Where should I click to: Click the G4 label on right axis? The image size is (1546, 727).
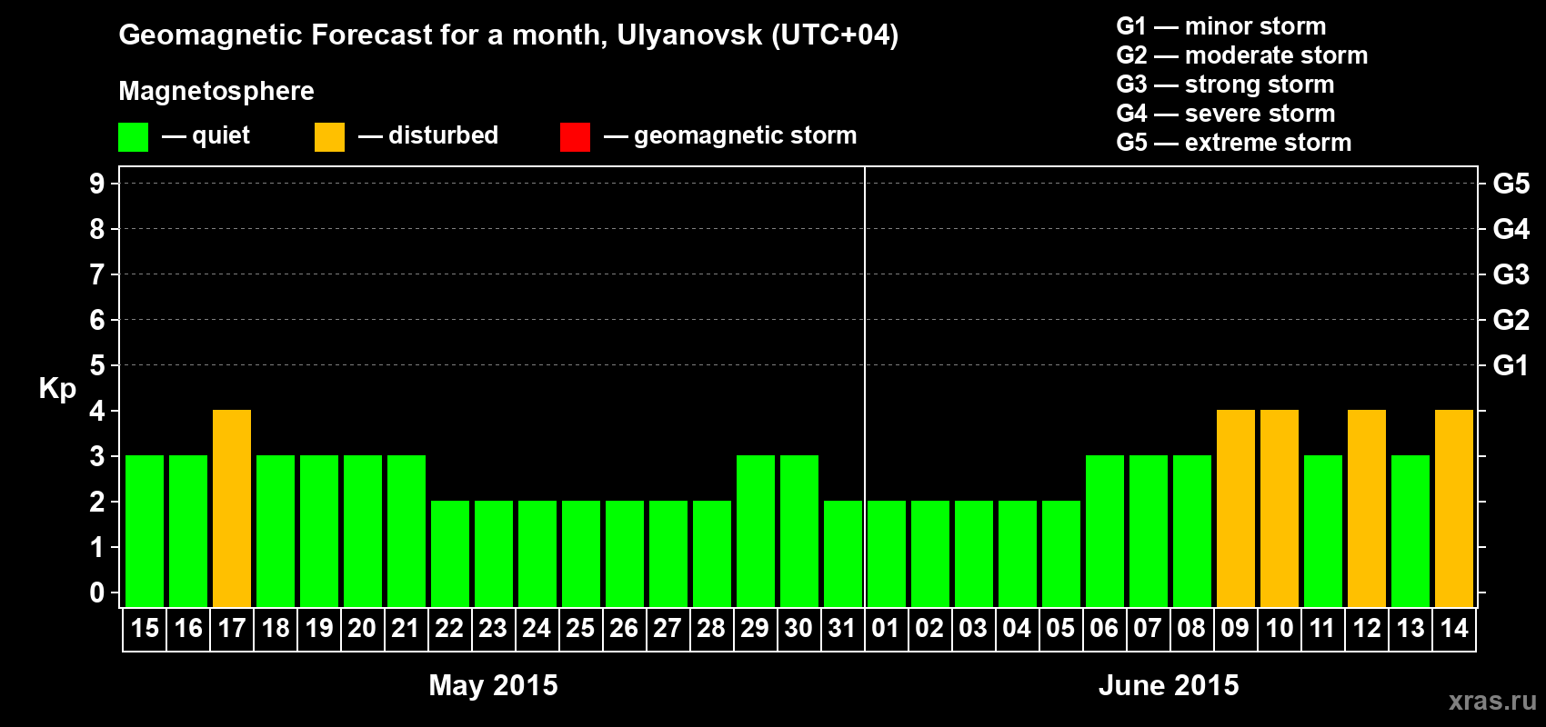pos(1511,229)
